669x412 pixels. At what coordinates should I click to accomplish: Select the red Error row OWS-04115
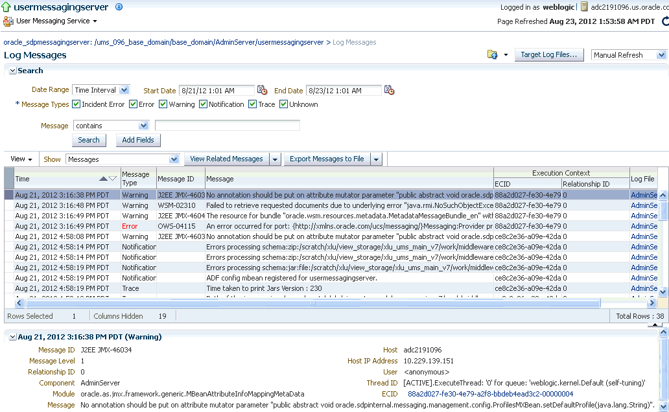[331, 226]
